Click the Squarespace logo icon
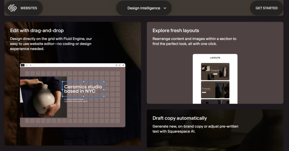289x151 pixels. 12,8
